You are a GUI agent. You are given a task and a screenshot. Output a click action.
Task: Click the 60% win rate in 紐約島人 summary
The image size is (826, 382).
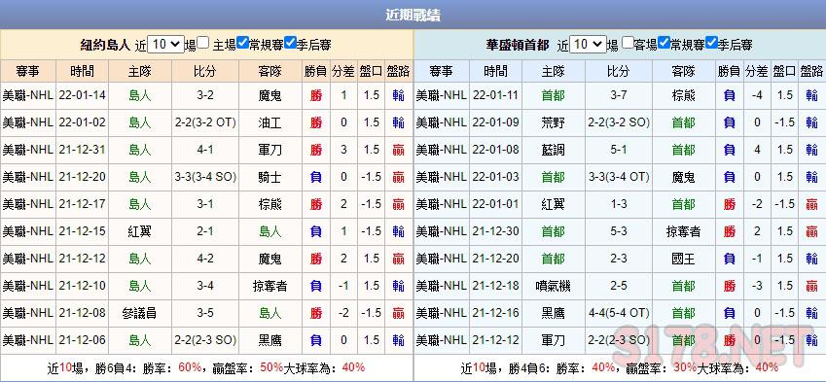click(x=190, y=367)
